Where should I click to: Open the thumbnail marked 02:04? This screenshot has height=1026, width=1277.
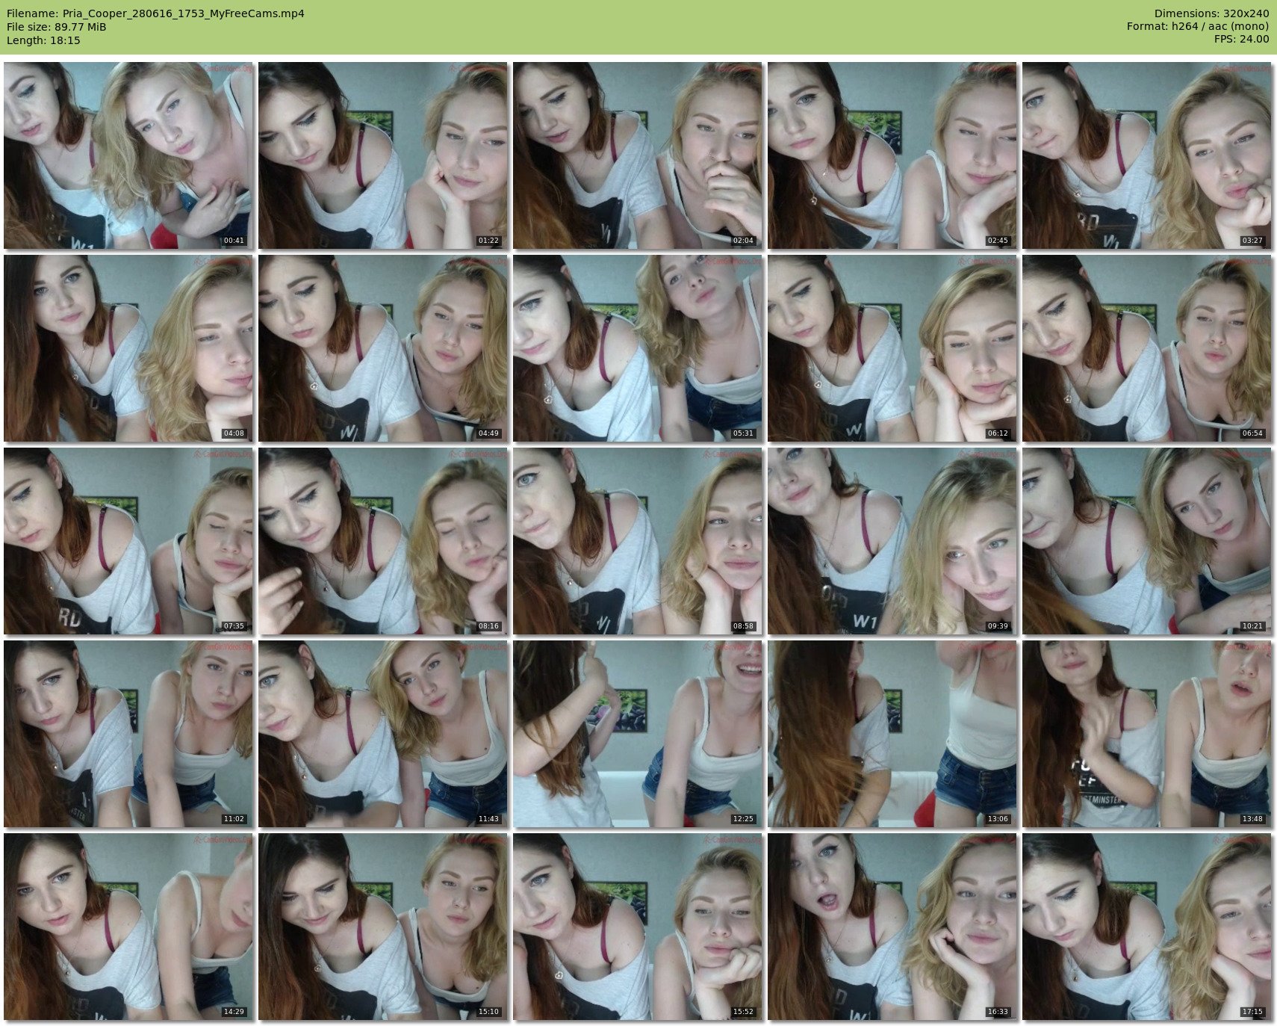point(638,155)
